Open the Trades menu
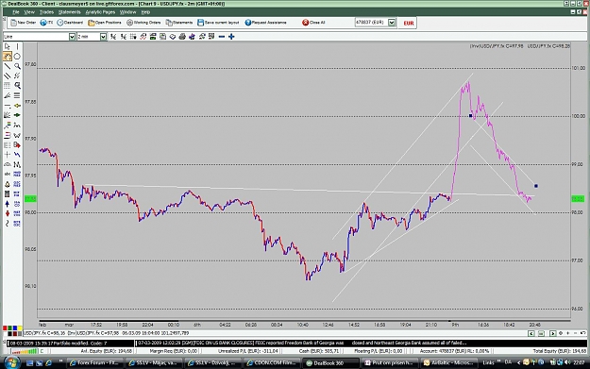 point(46,12)
